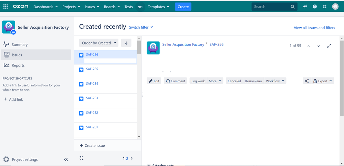The width and height of the screenshot is (344, 166).
Task: Open the Help question mark icon
Action: [x=315, y=7]
